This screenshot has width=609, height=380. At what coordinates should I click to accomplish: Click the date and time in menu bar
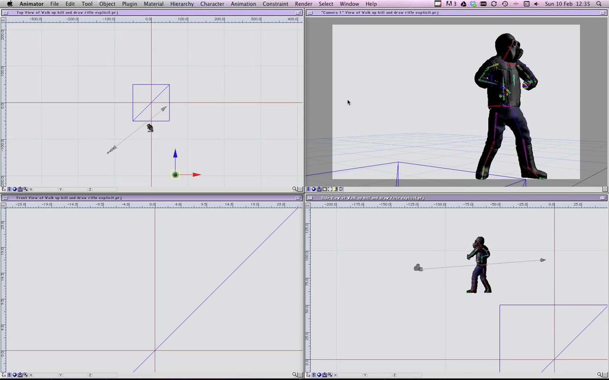point(567,4)
